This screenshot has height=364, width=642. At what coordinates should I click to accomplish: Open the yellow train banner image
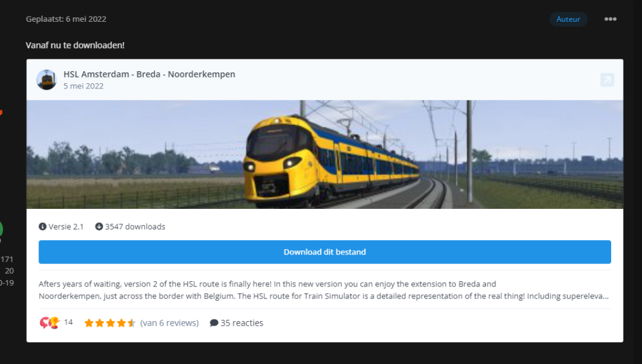325,154
